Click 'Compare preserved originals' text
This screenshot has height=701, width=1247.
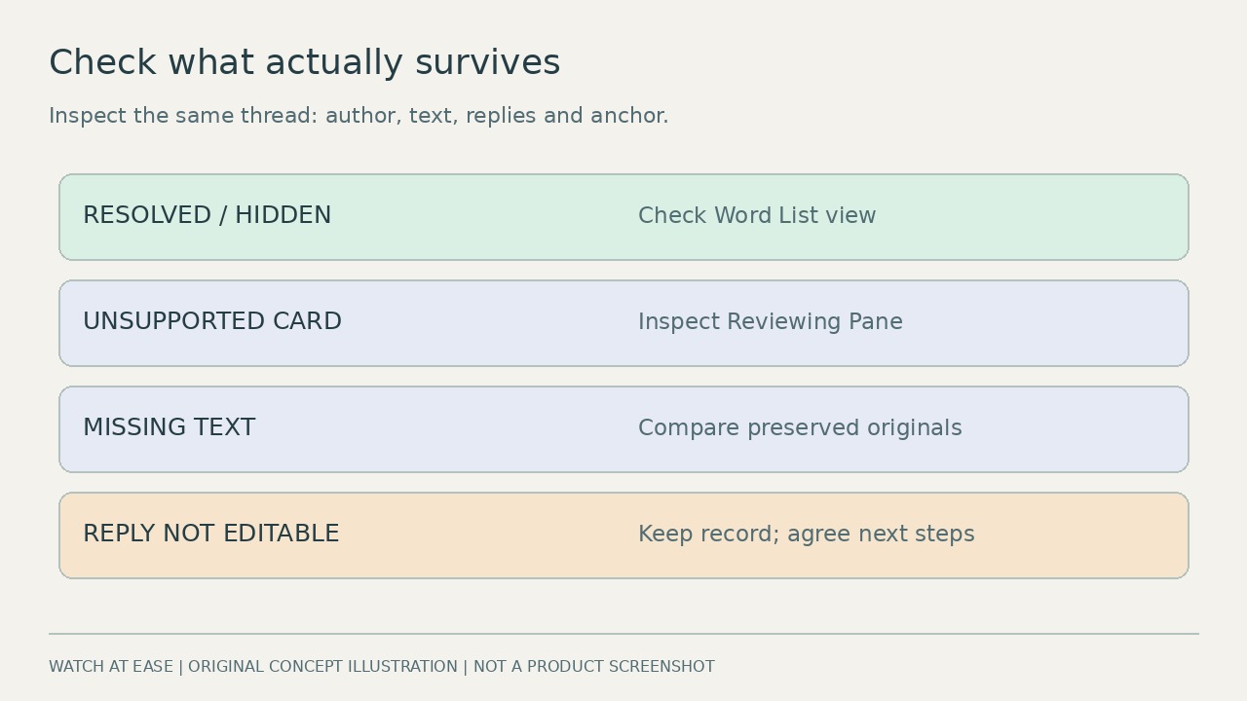(x=800, y=428)
